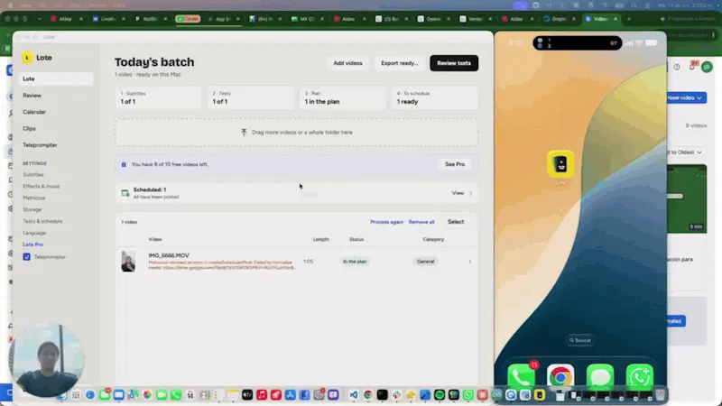Open Review in the sidebar

[x=32, y=96]
